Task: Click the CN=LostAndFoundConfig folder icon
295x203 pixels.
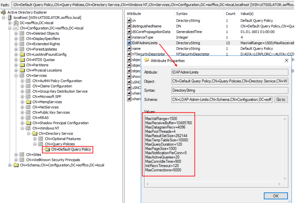Action: pyautogui.click(x=22, y=55)
